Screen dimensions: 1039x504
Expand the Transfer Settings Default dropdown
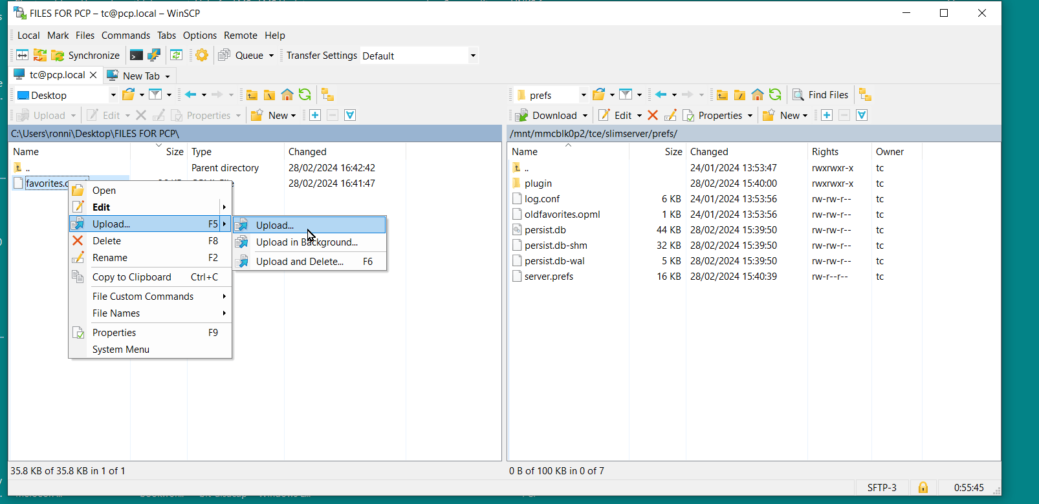pos(473,56)
